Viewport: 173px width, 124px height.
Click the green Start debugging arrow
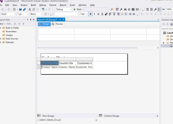click(x=74, y=9)
